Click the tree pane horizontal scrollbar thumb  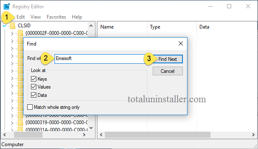tap(28, 135)
